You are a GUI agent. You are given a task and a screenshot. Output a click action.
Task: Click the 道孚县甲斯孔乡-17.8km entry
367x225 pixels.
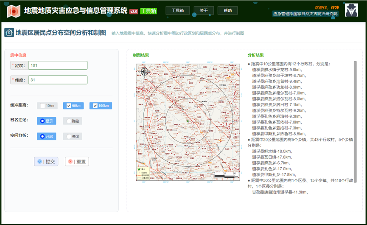coord(274,174)
